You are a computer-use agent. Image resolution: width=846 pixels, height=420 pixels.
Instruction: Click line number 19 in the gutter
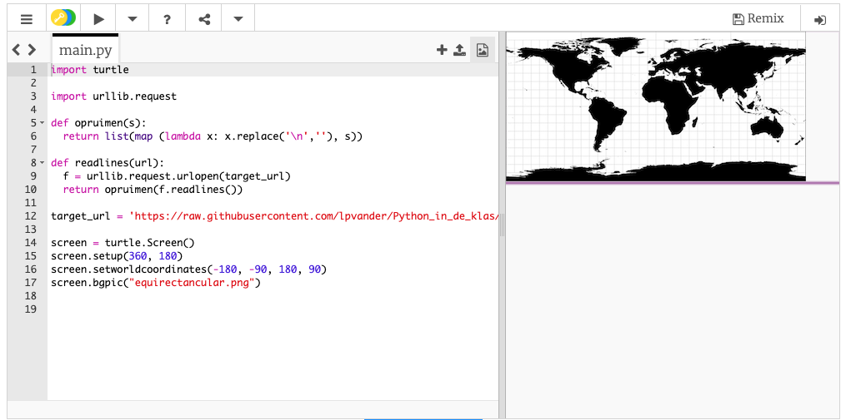click(x=31, y=309)
